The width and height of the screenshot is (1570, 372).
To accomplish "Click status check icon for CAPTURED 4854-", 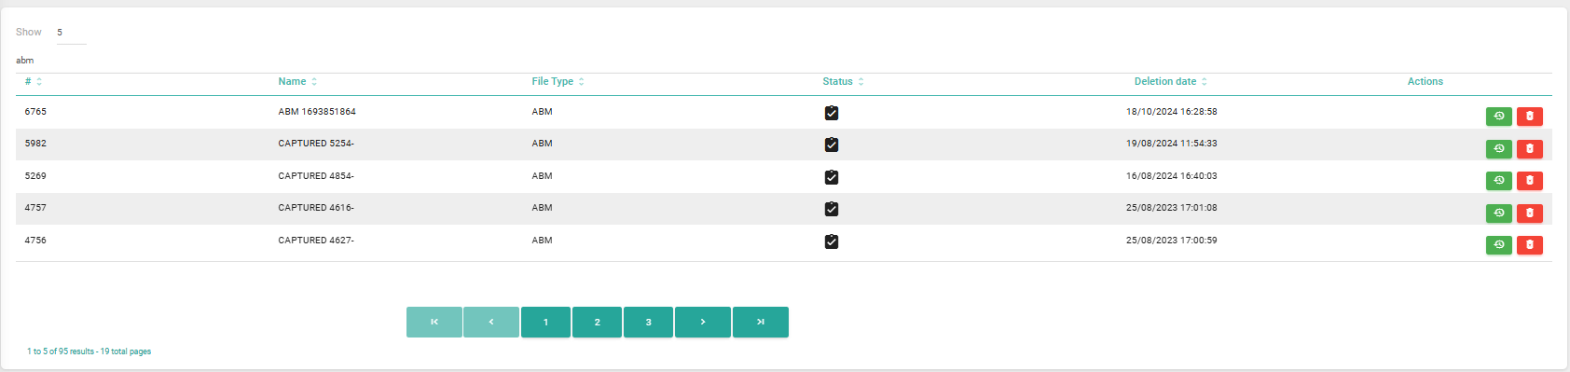I will click(832, 177).
